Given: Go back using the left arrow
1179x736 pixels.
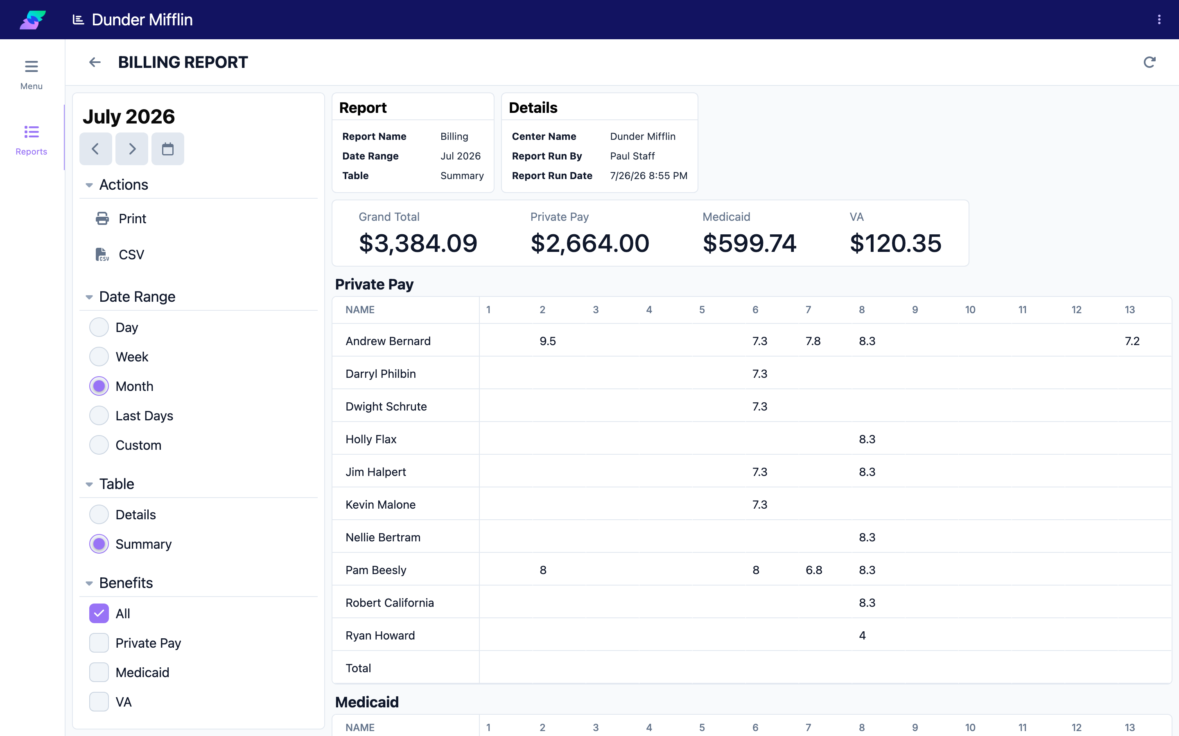Looking at the screenshot, I should [95, 62].
